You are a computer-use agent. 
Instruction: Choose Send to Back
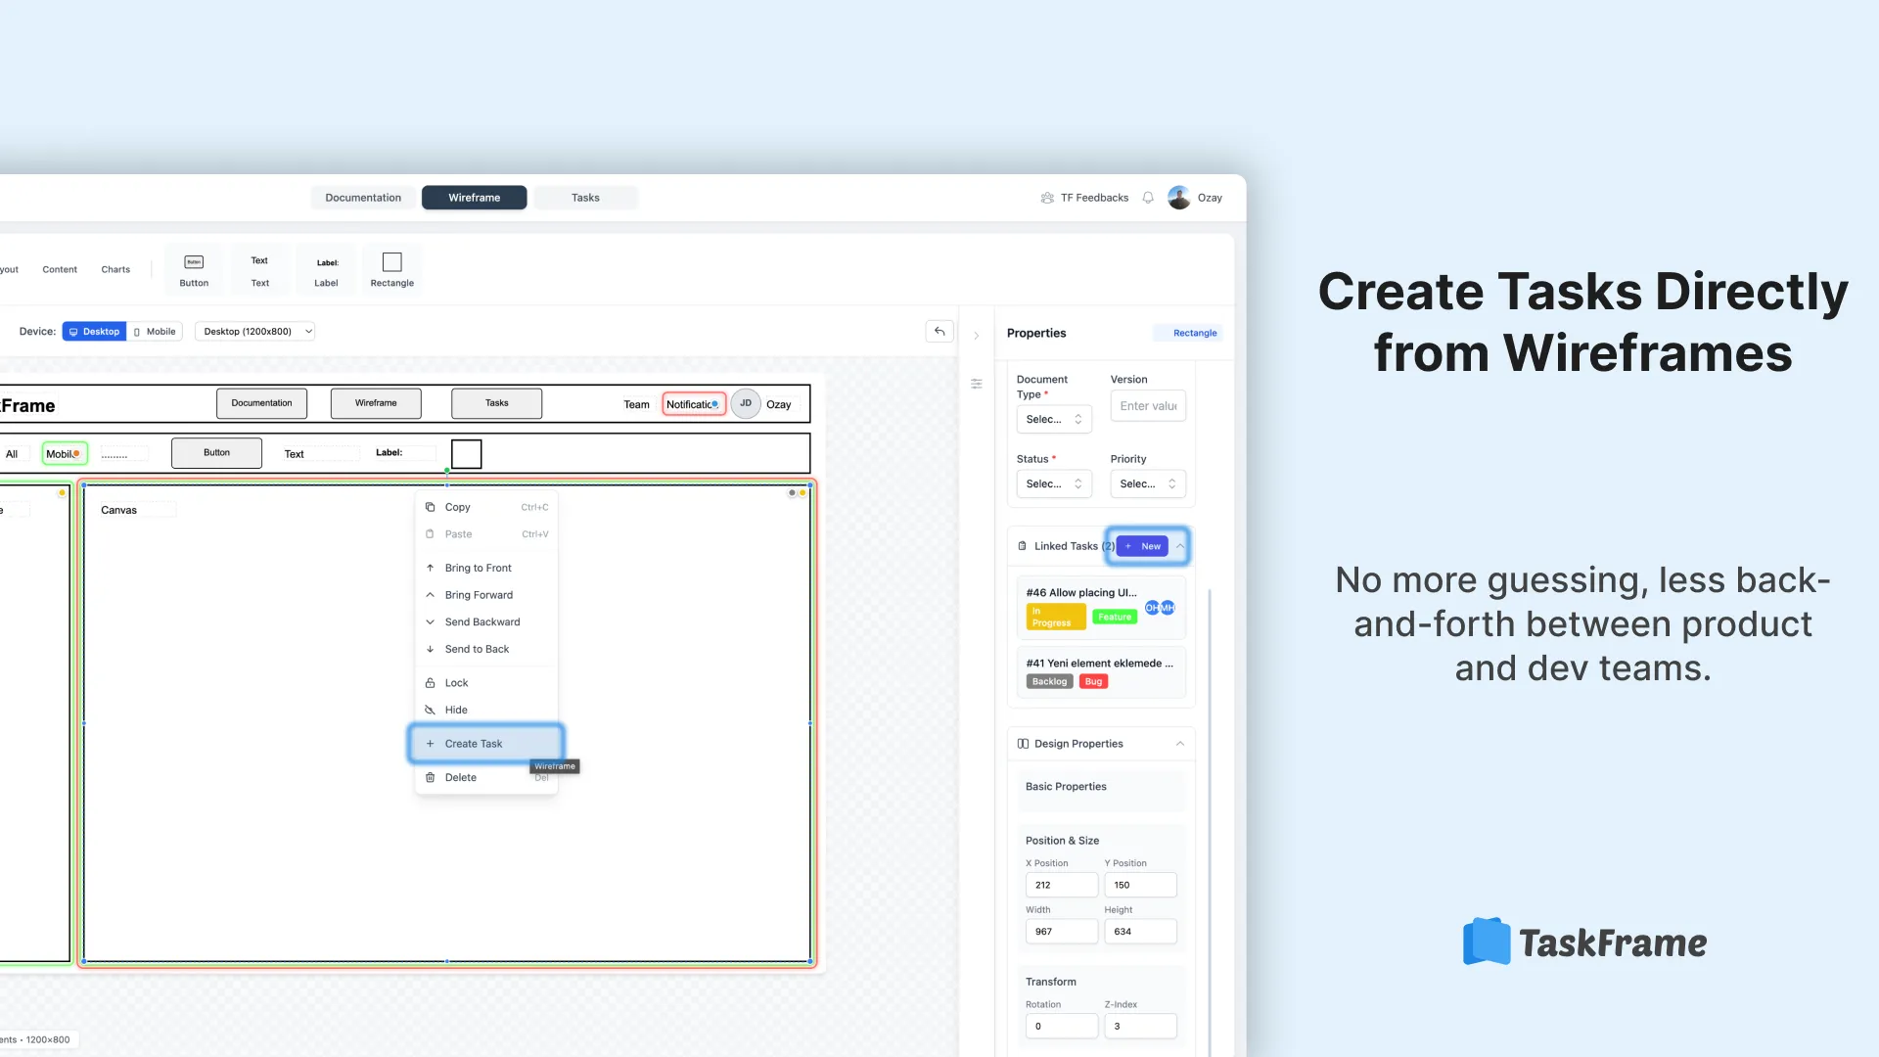(x=486, y=650)
